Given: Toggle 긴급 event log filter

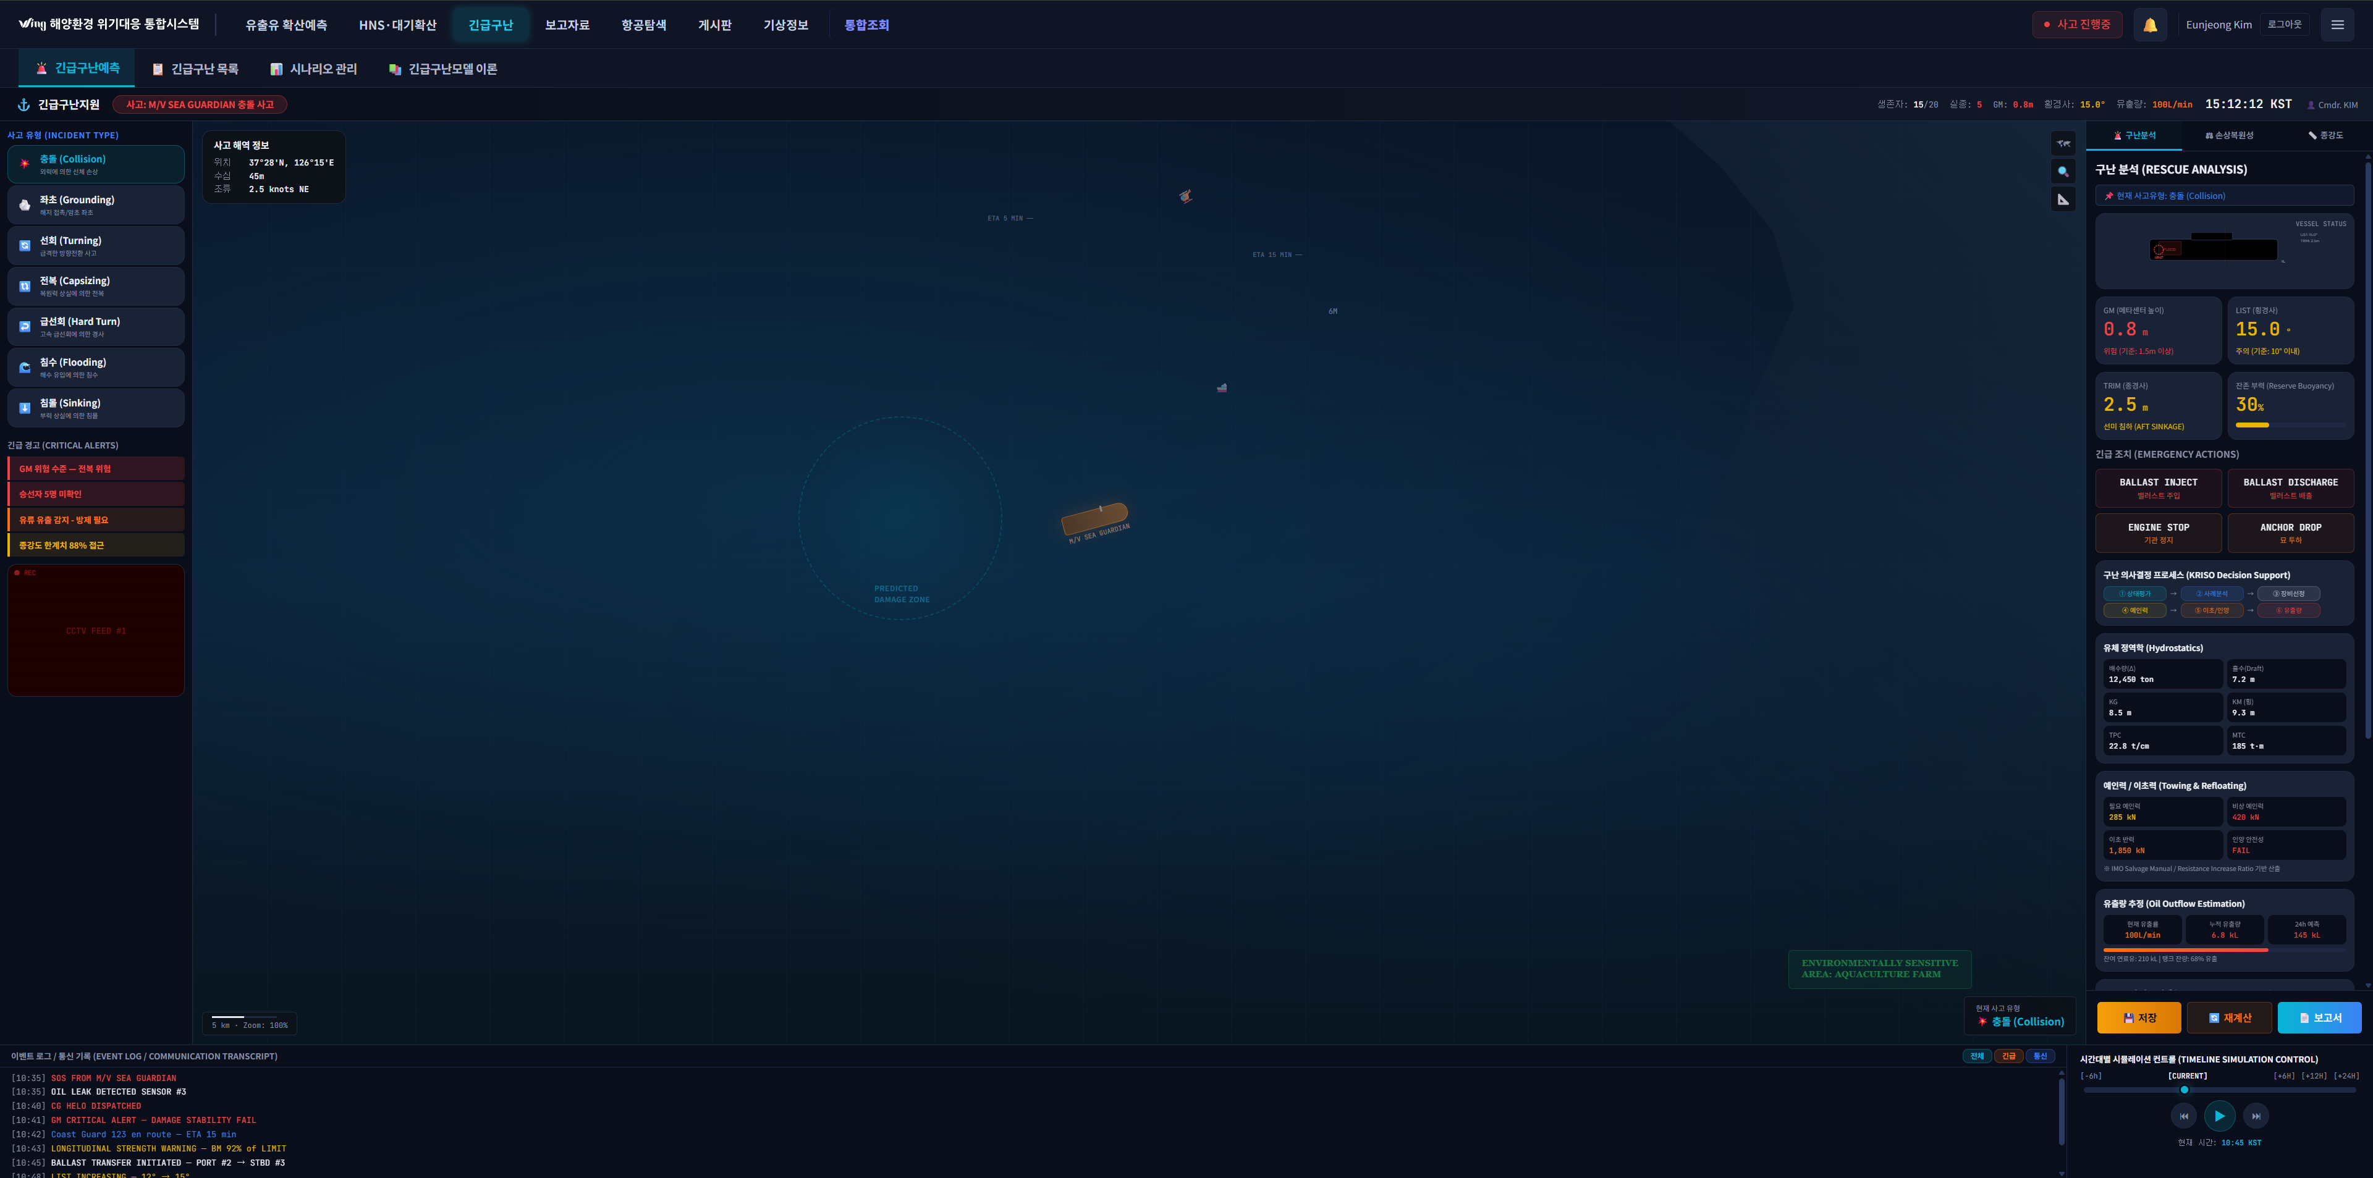Looking at the screenshot, I should pyautogui.click(x=2008, y=1056).
